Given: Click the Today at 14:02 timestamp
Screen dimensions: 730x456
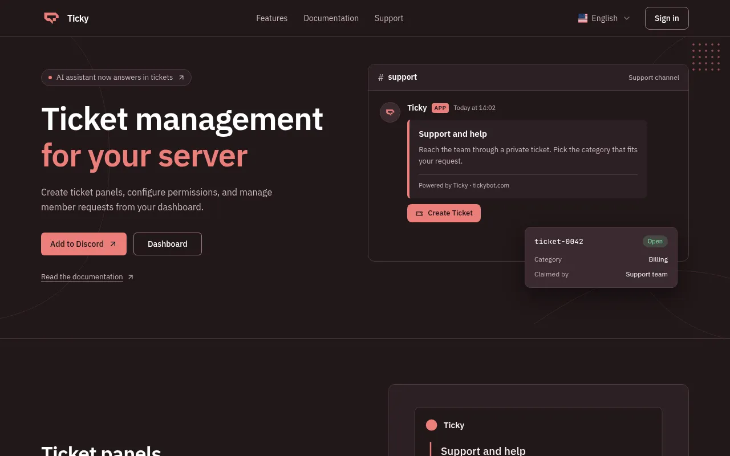Looking at the screenshot, I should [x=474, y=108].
